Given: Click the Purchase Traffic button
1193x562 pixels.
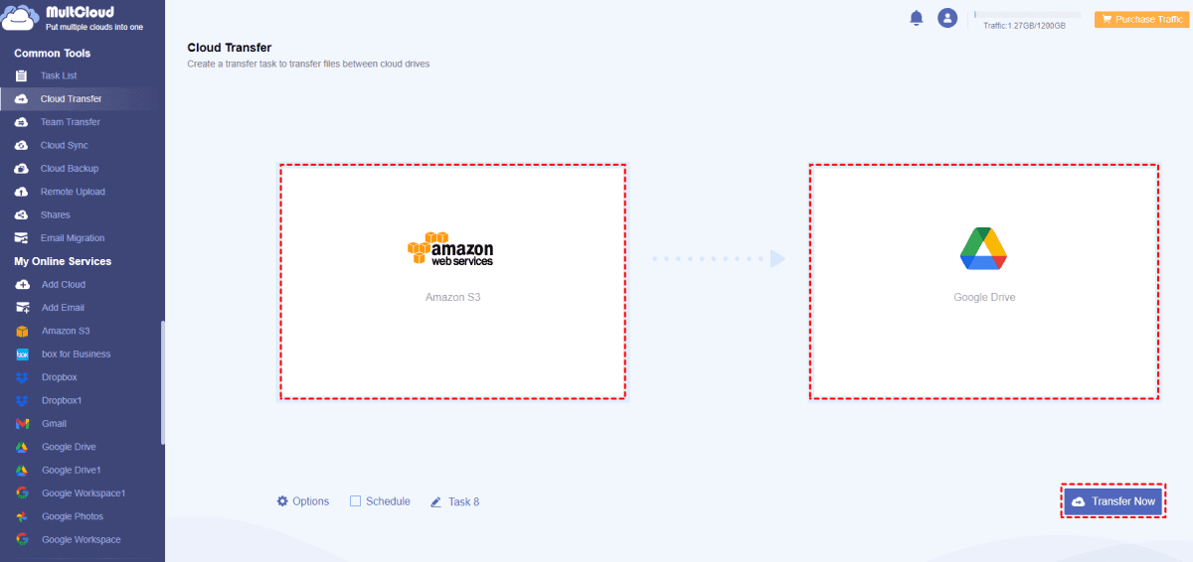Looking at the screenshot, I should pyautogui.click(x=1140, y=19).
